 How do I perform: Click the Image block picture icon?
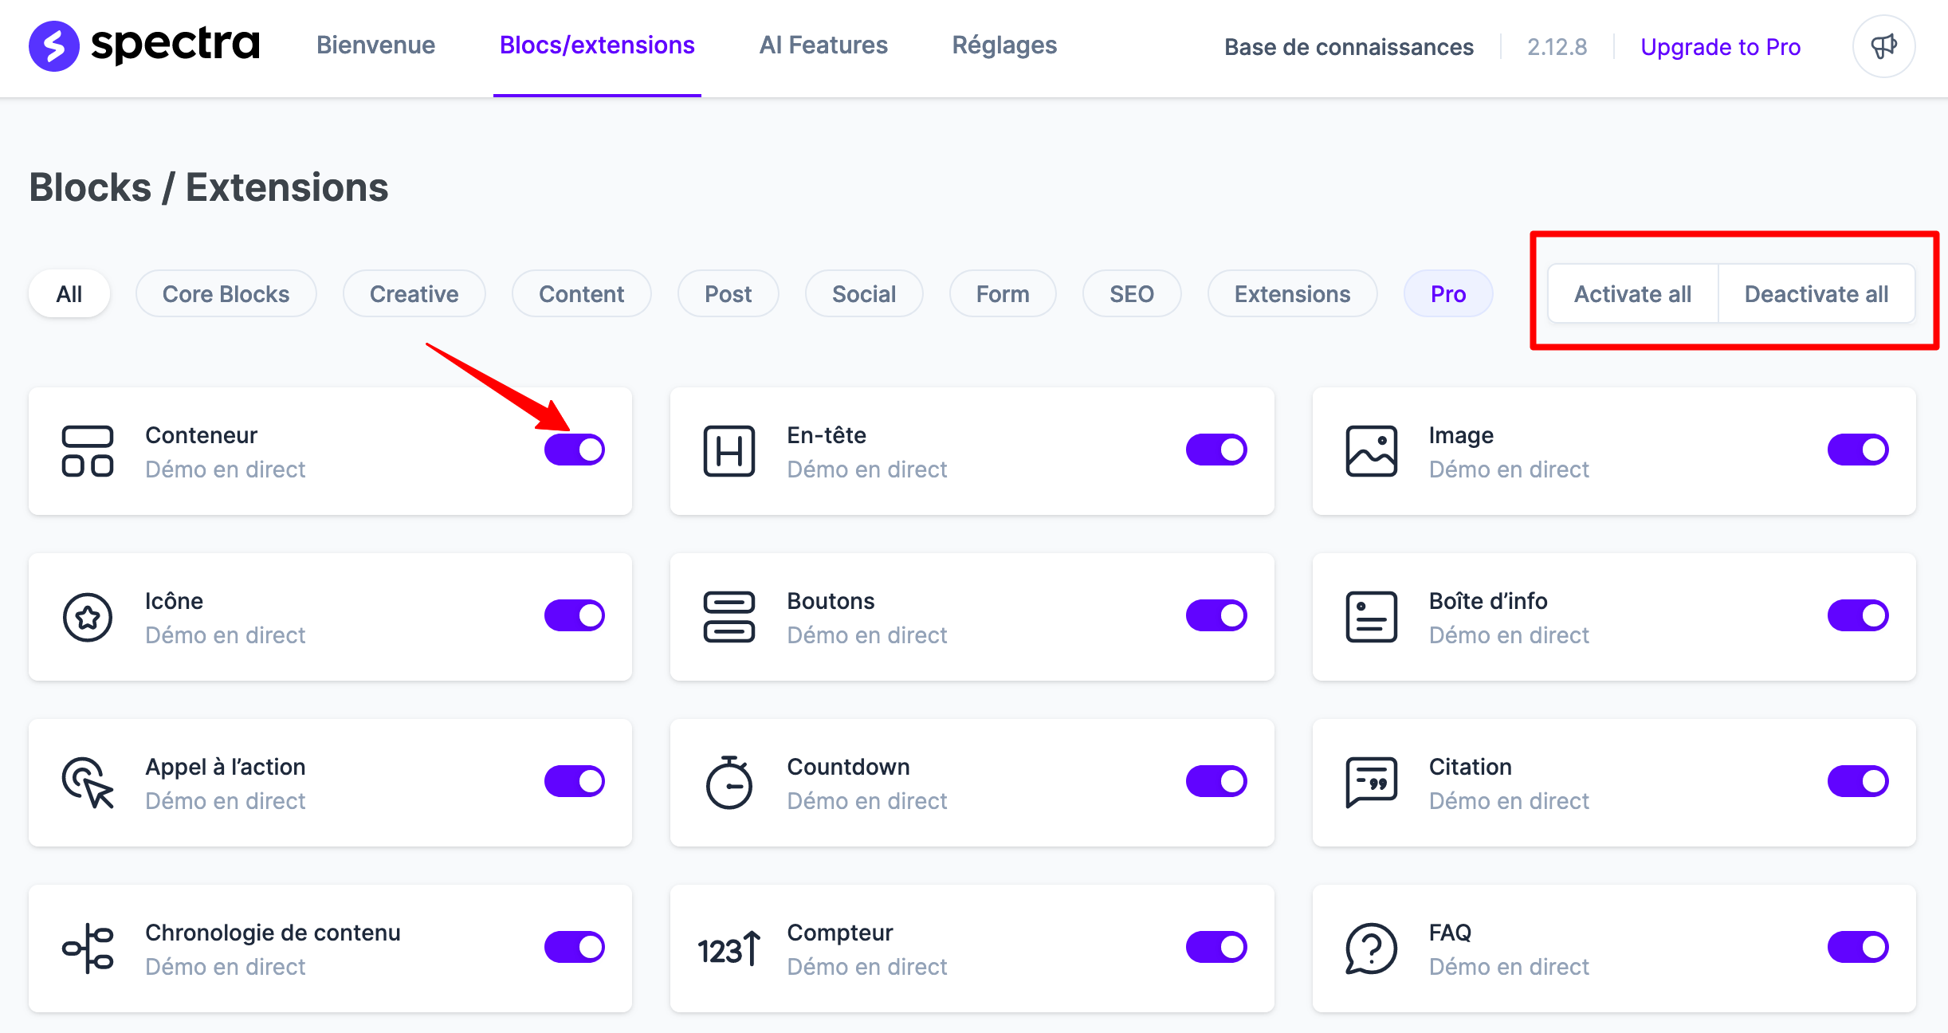[1371, 451]
